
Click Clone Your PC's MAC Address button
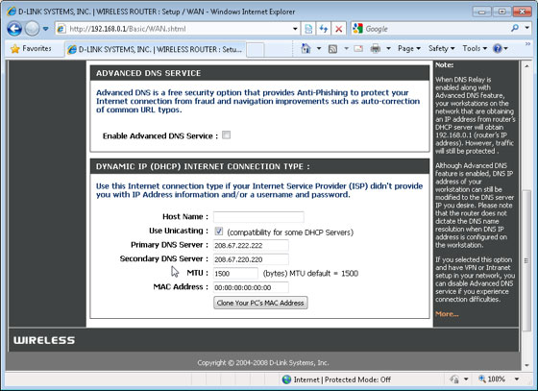260,303
